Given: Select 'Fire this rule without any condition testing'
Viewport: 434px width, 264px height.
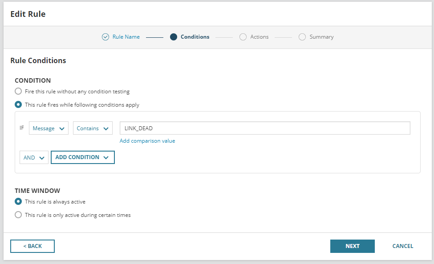Looking at the screenshot, I should point(18,91).
